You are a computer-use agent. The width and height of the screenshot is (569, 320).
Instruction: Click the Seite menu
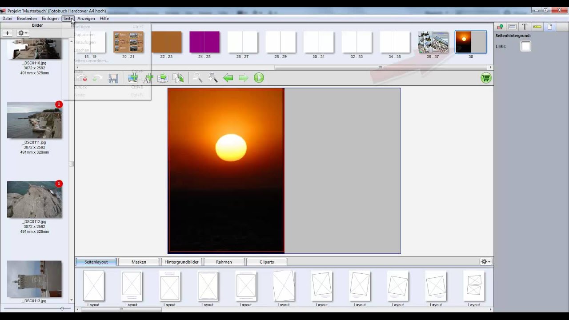pos(68,19)
